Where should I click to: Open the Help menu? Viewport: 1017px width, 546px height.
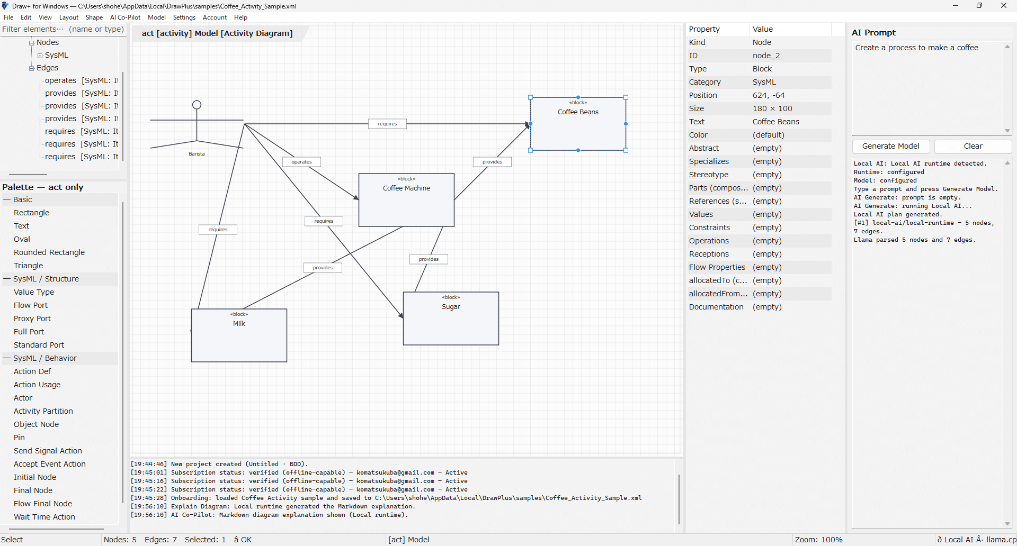pyautogui.click(x=241, y=17)
